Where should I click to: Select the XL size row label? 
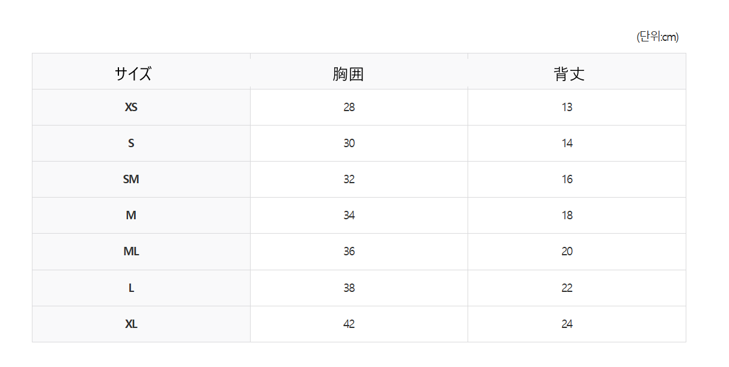(131, 324)
